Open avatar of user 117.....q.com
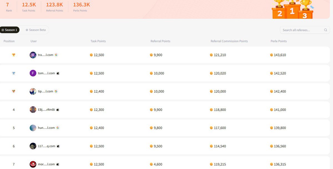This screenshot has height=169, width=333. point(33,146)
